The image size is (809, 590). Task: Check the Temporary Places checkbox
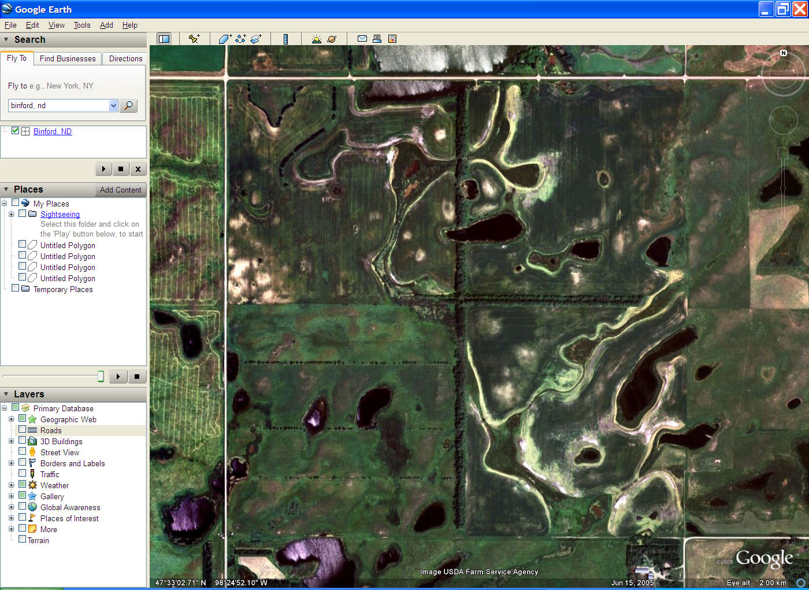pyautogui.click(x=15, y=288)
